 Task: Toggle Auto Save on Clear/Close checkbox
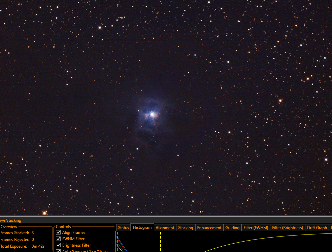click(58, 251)
